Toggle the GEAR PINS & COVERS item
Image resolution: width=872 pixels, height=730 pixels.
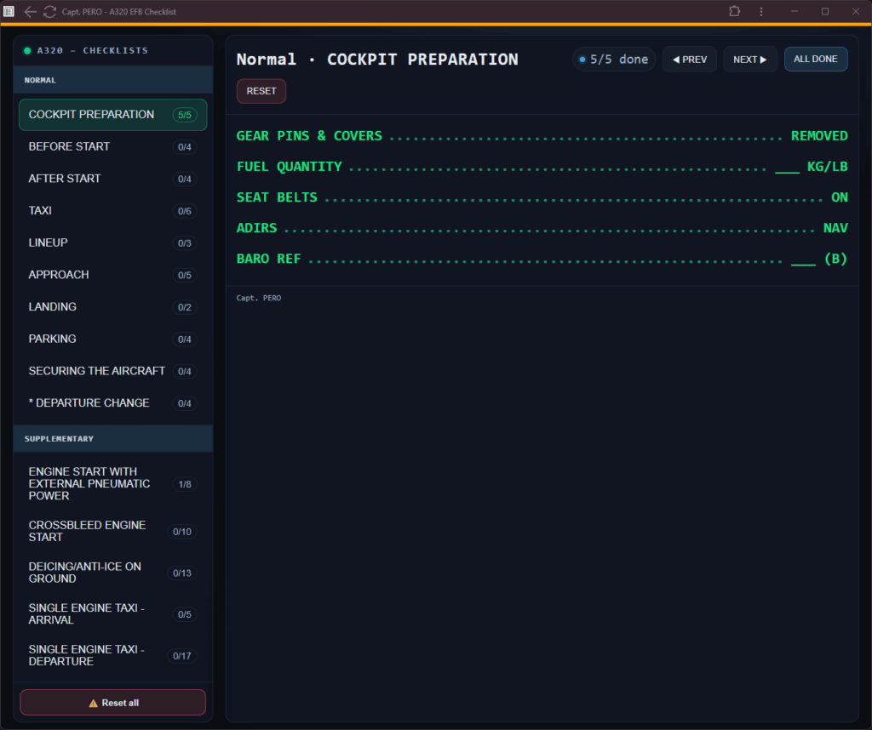(x=542, y=136)
